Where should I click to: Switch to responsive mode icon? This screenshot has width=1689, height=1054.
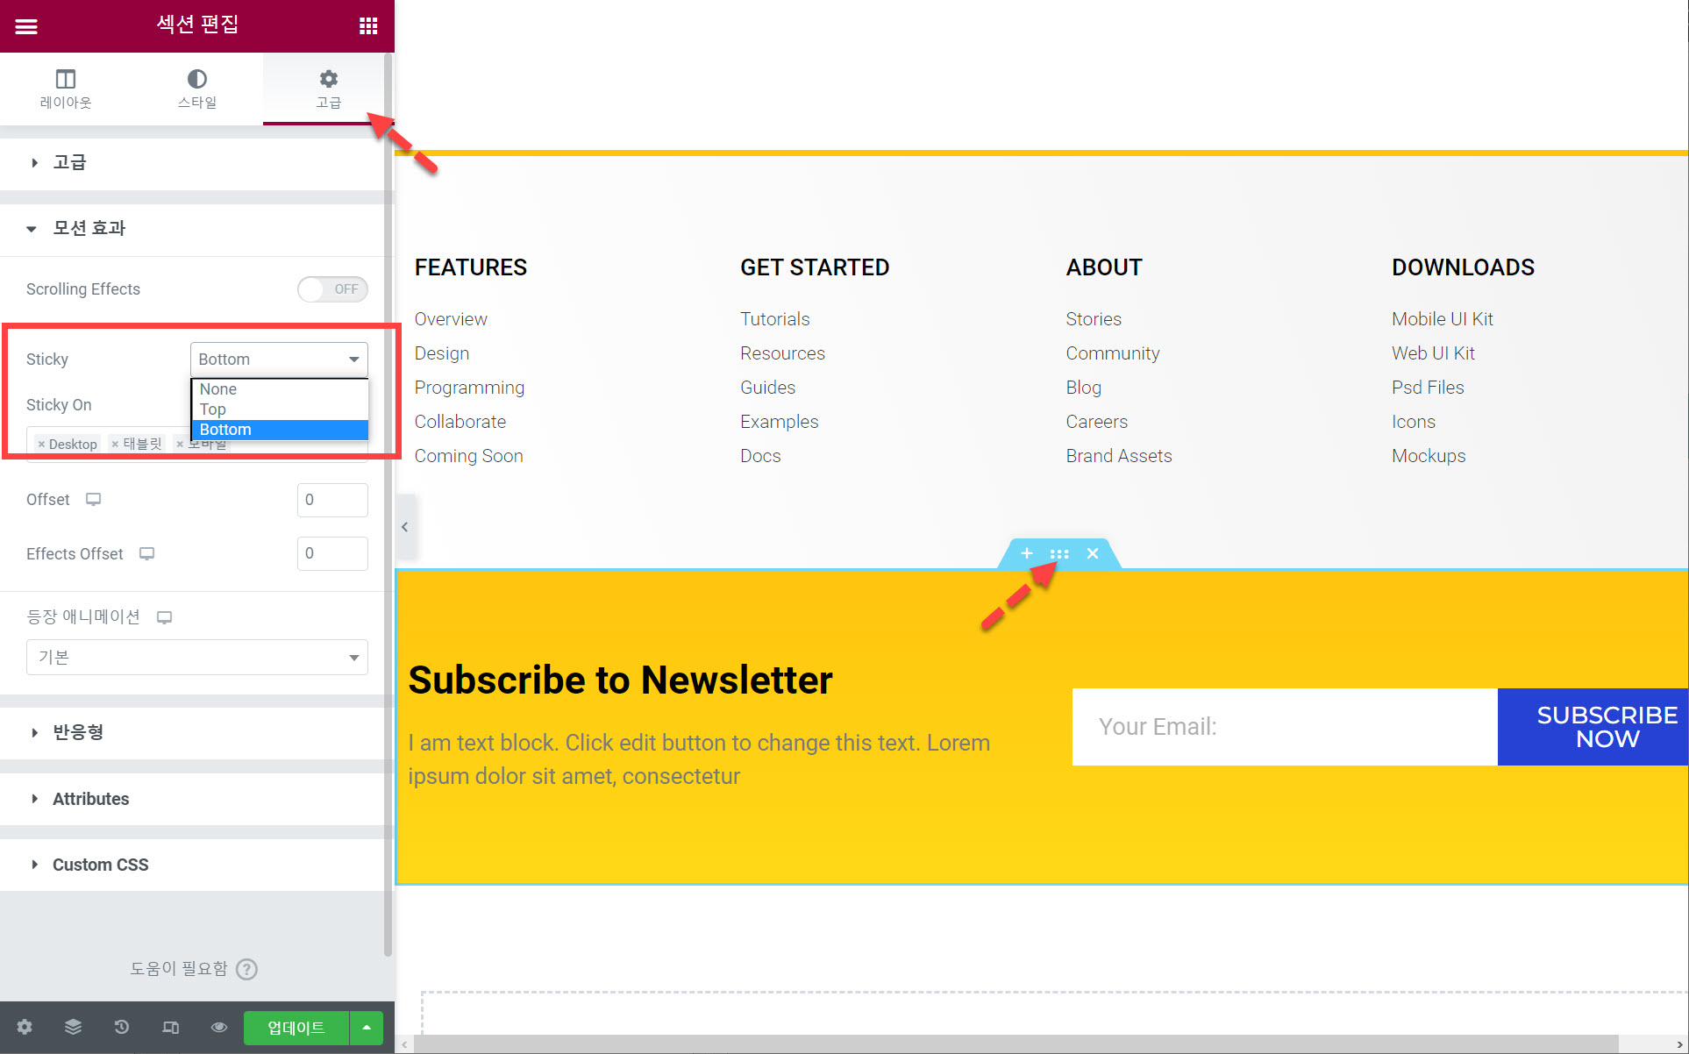point(170,1027)
